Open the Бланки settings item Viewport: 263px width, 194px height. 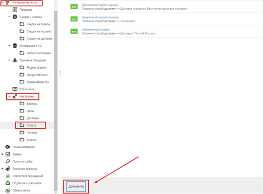tap(31, 140)
